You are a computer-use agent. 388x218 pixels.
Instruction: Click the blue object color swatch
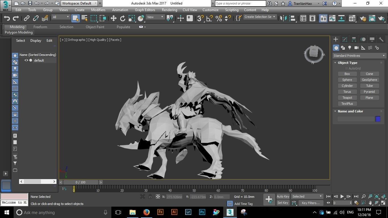pos(378,119)
